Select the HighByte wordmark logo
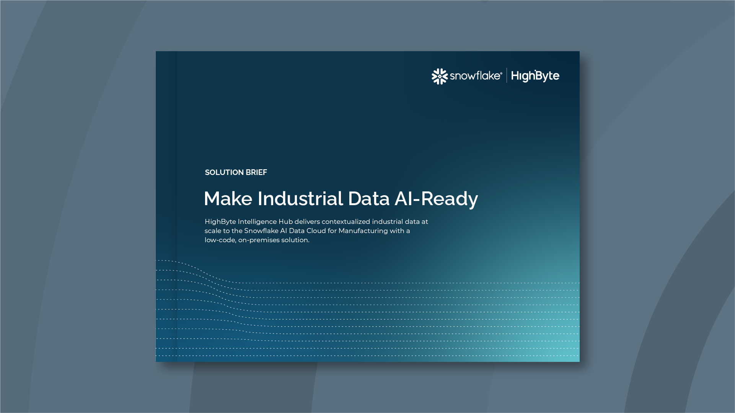The width and height of the screenshot is (735, 413). tap(536, 76)
